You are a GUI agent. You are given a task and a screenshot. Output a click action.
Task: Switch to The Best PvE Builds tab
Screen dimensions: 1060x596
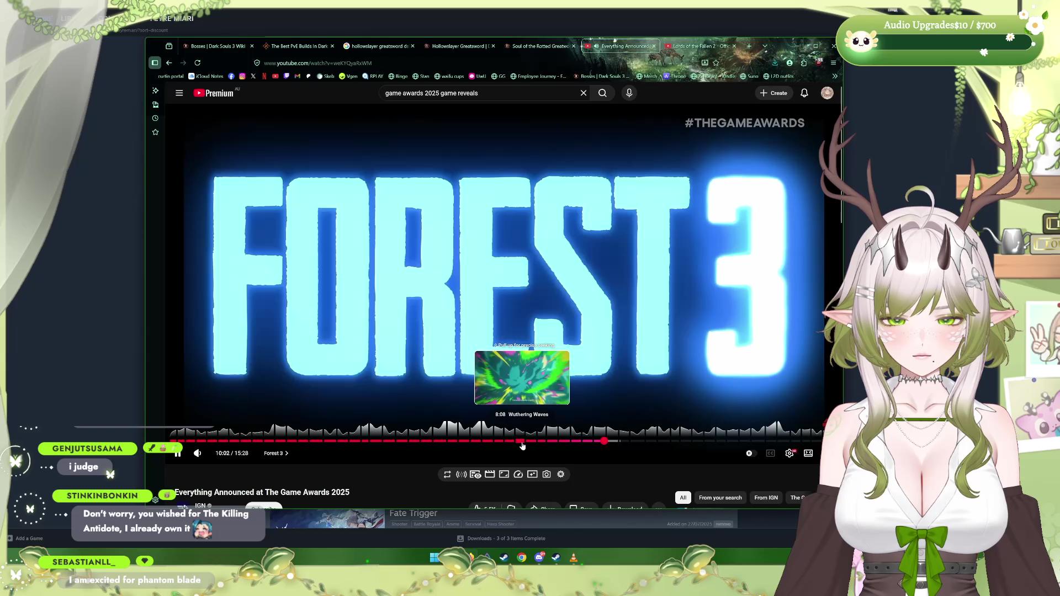coord(299,46)
